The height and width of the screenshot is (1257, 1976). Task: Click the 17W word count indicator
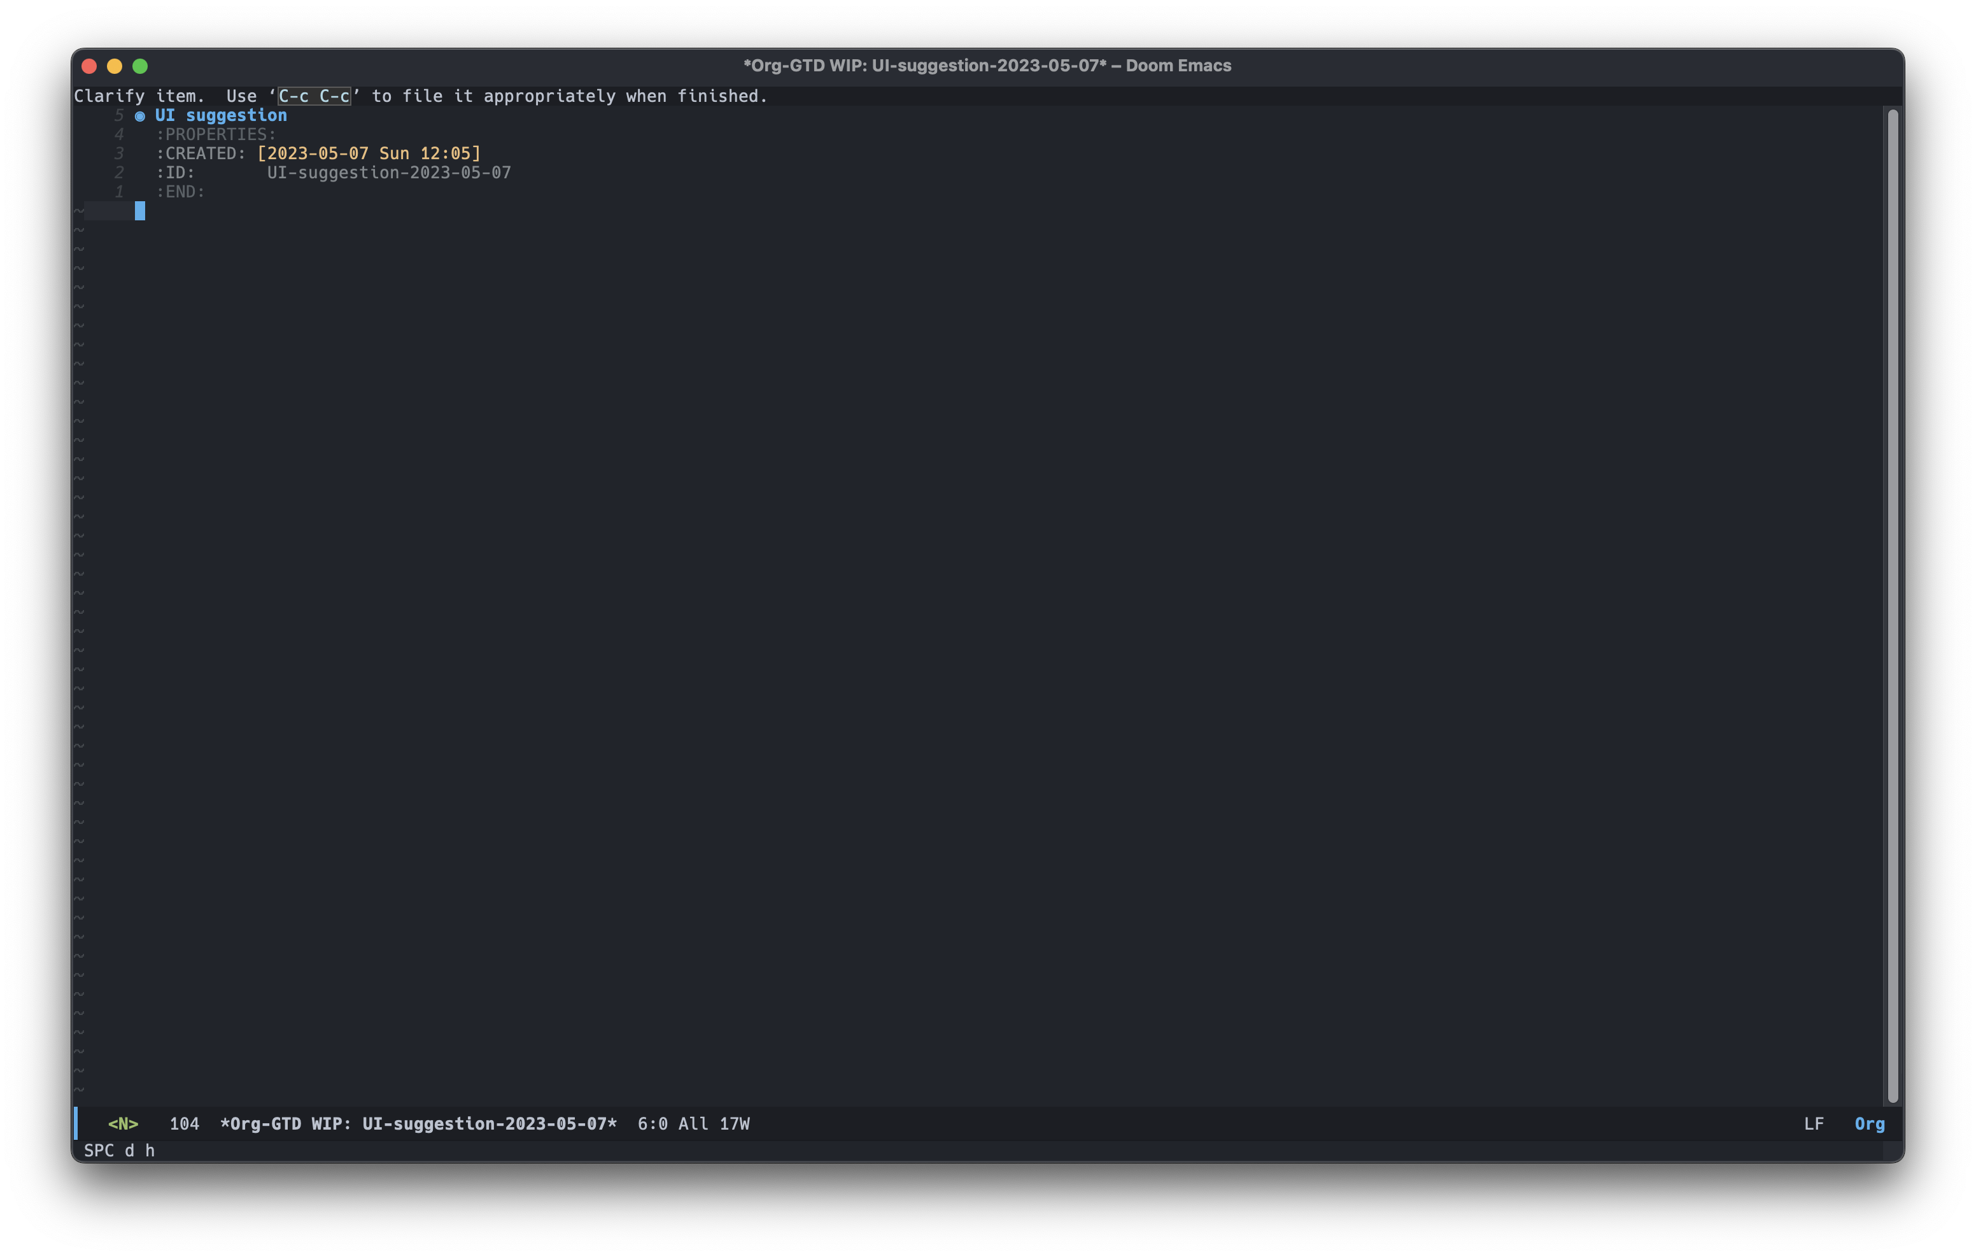coord(735,1123)
